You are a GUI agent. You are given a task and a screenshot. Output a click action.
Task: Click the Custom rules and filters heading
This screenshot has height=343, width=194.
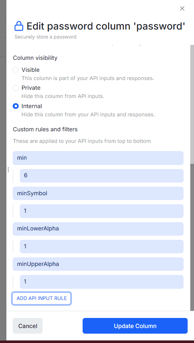click(45, 129)
